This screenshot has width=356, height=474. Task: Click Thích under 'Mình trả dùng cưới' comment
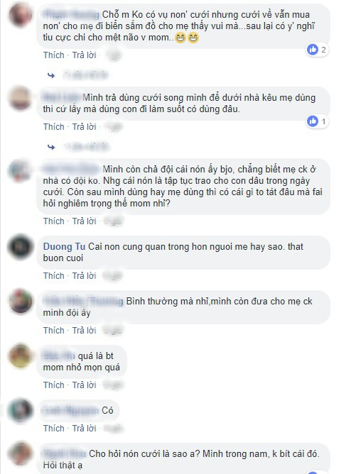[x=53, y=127]
